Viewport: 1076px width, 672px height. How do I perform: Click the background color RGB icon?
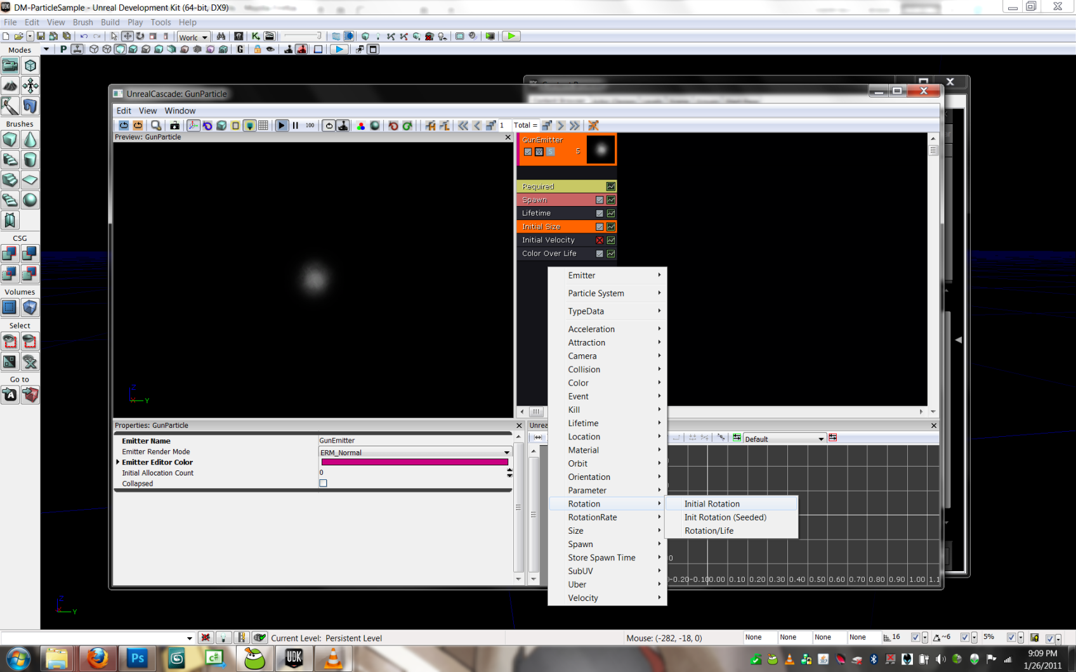pyautogui.click(x=360, y=126)
